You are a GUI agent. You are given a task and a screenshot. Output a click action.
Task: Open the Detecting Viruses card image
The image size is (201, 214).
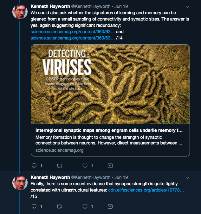(x=110, y=84)
